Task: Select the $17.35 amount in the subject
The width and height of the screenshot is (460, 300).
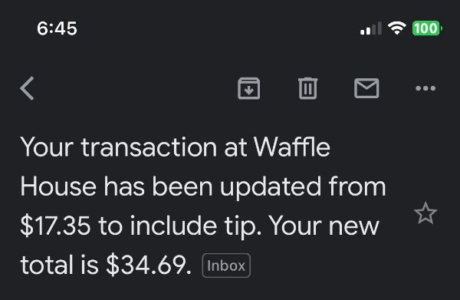Action: click(55, 226)
